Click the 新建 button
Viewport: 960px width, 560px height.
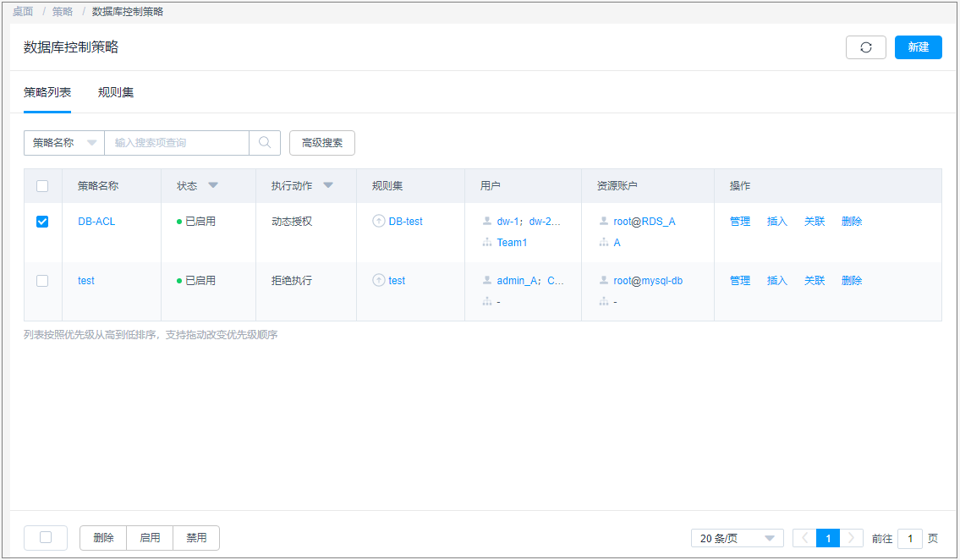click(x=918, y=47)
